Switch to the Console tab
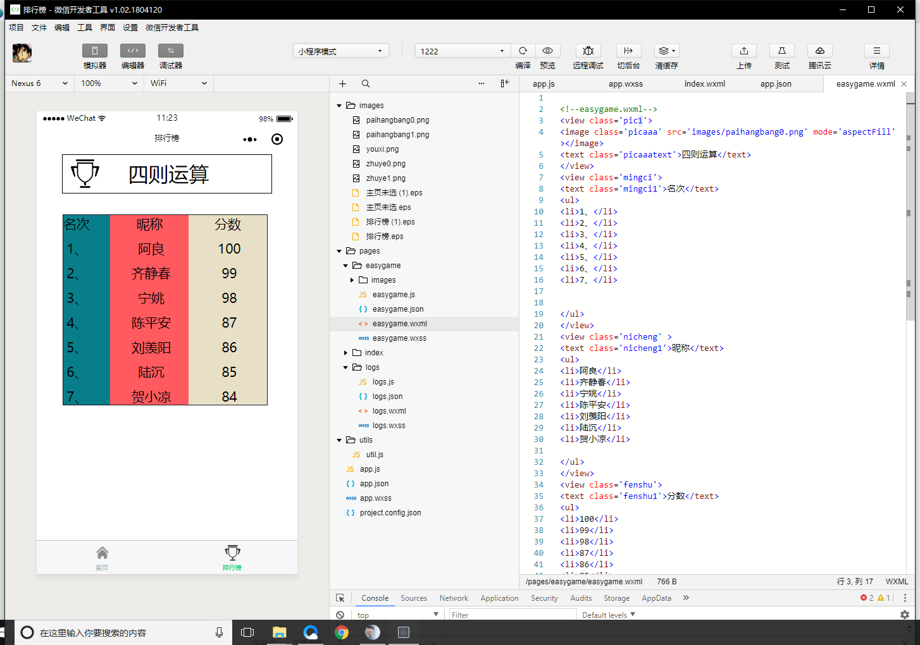The image size is (920, 645). click(375, 598)
